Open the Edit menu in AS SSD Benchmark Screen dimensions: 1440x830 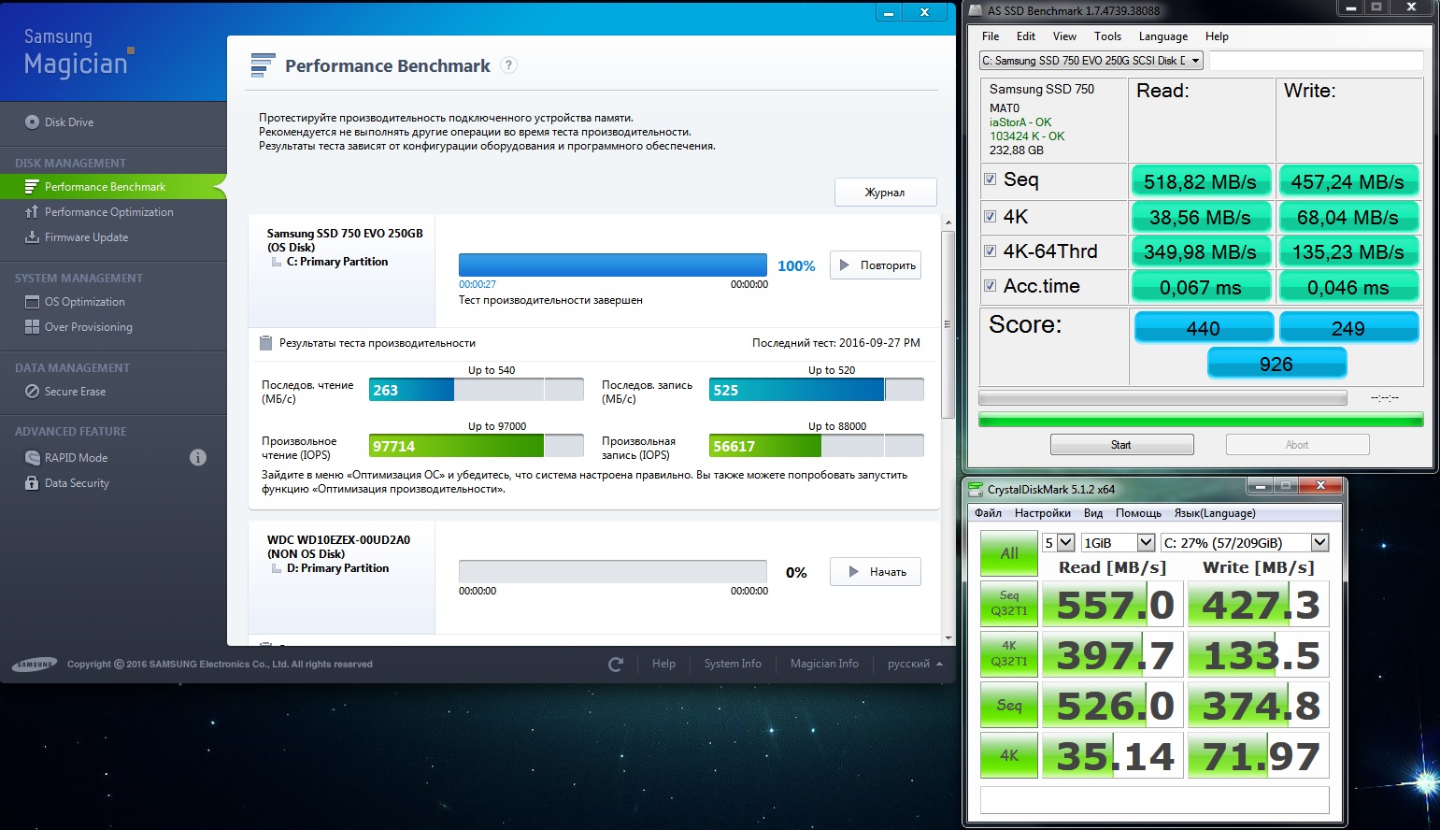pos(1026,36)
